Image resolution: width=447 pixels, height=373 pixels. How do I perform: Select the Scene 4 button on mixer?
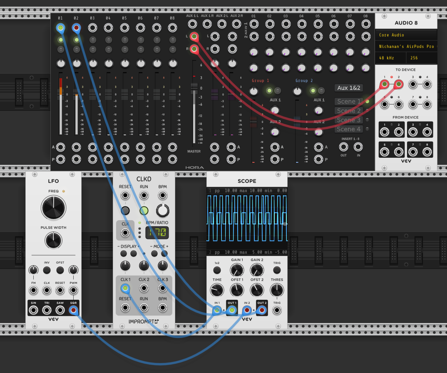[x=349, y=129]
